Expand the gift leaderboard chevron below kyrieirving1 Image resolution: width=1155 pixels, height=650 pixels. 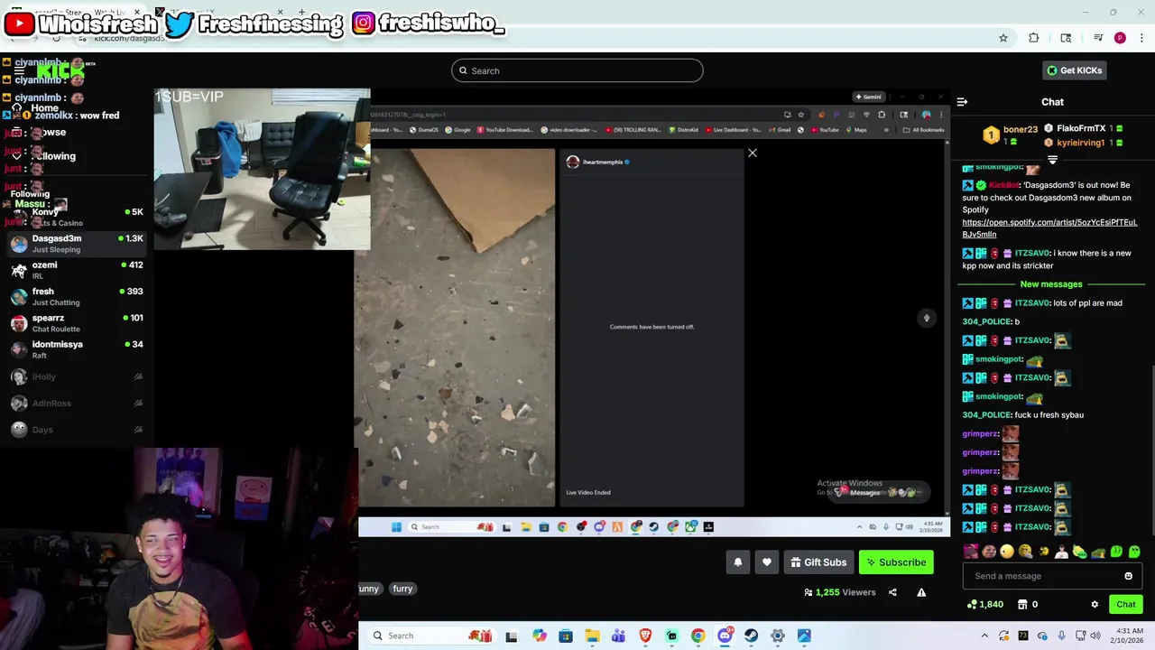[x=1052, y=160]
